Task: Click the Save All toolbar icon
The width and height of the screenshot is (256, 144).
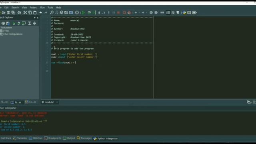Action: click(13, 12)
